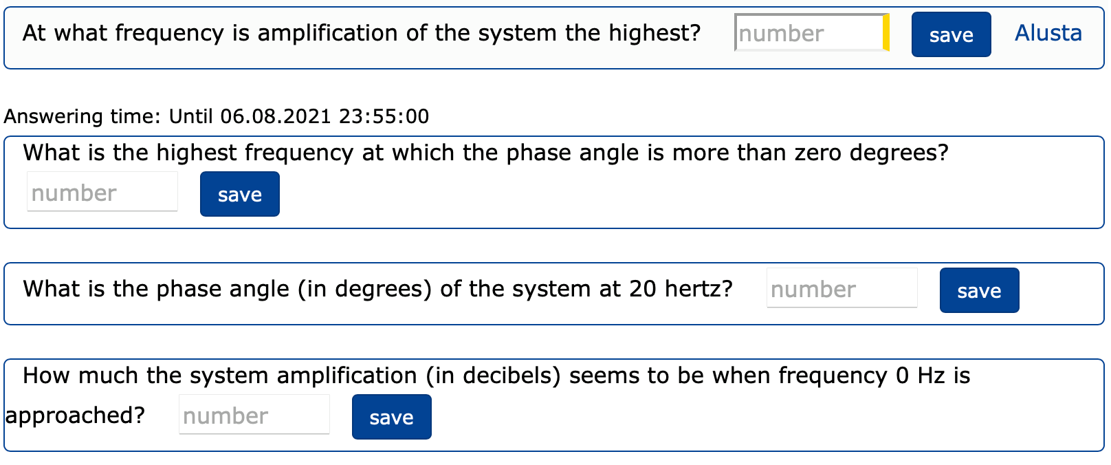The image size is (1111, 465).
Task: Click the answering time deadline text
Action: click(217, 116)
